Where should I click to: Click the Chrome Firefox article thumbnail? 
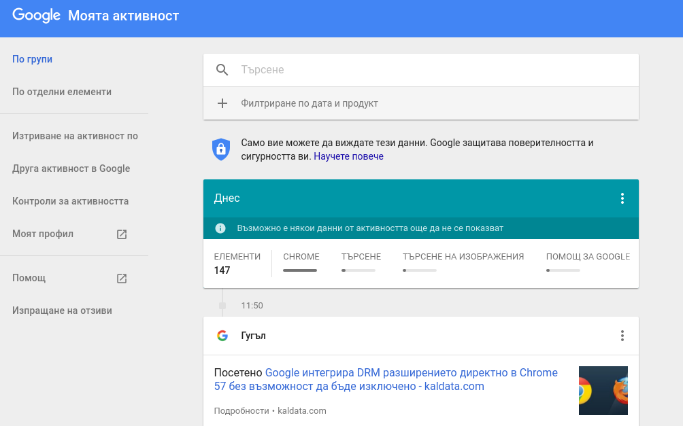(603, 390)
